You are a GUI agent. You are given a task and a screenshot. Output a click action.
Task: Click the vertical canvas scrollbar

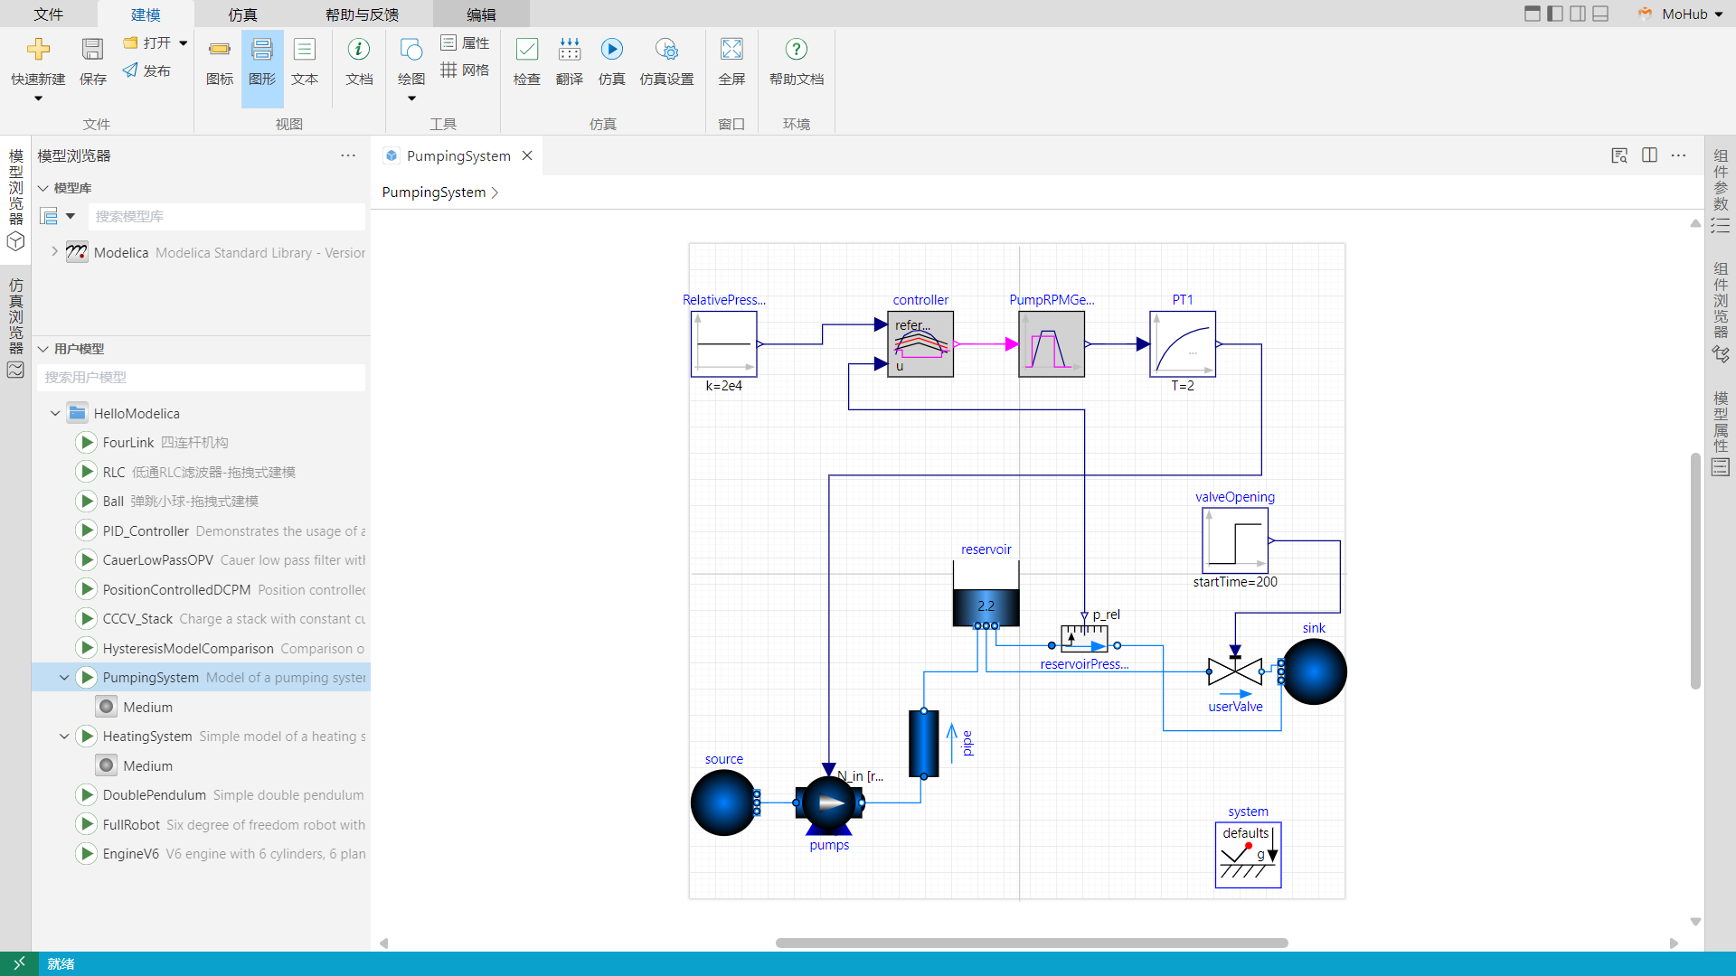(1695, 571)
